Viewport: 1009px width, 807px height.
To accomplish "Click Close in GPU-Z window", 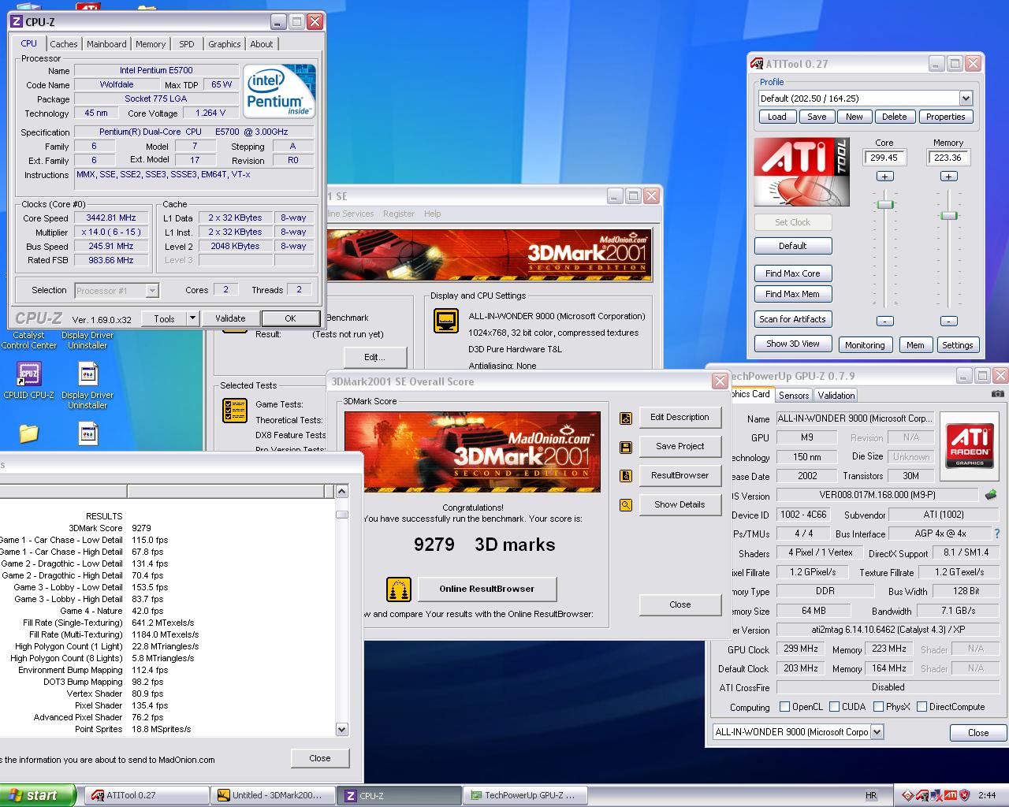I will tap(978, 732).
